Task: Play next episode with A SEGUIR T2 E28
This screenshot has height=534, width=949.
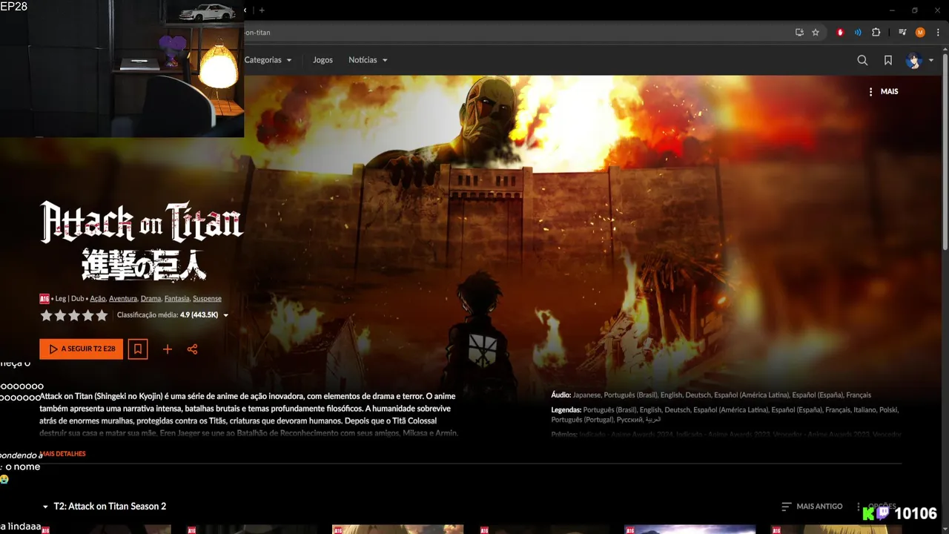Action: 82,349
